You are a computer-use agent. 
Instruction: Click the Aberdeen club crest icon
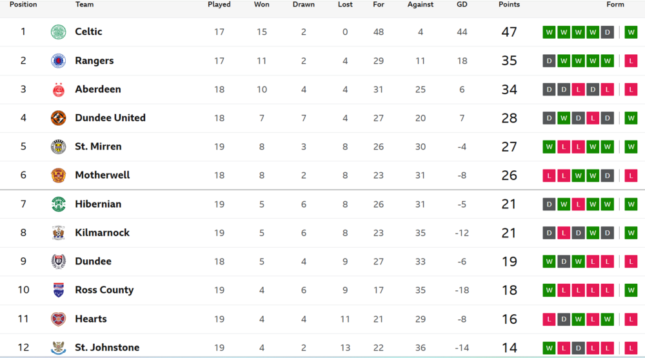click(x=59, y=89)
